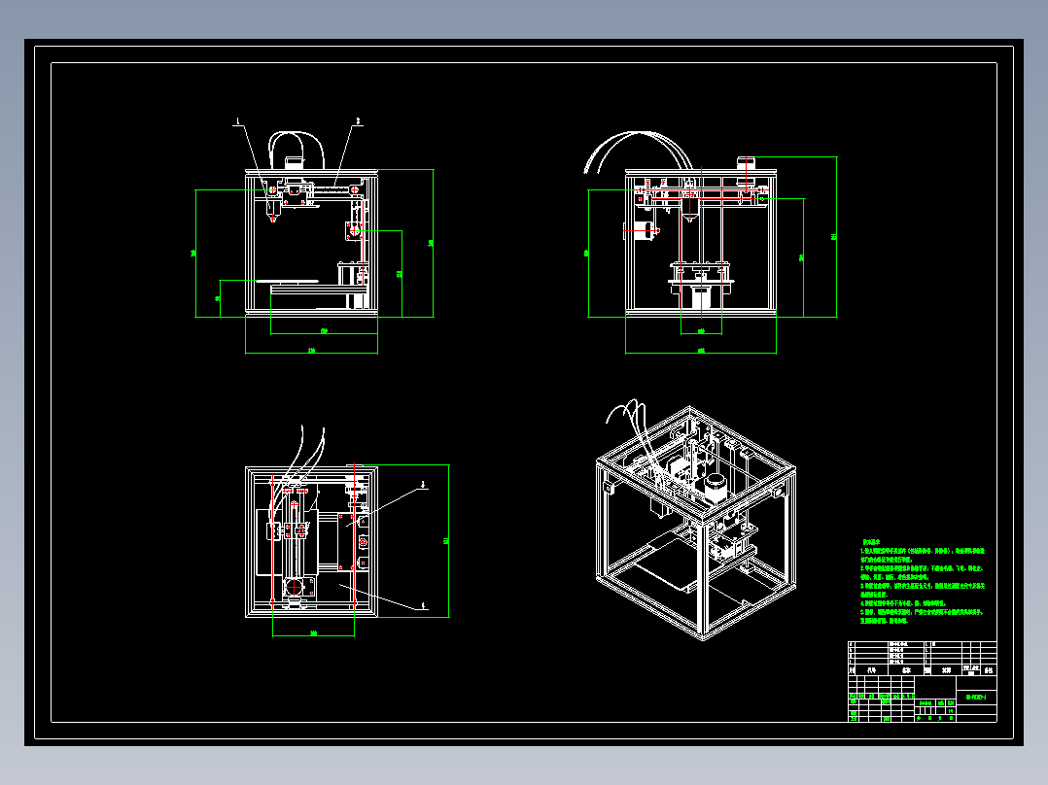
Task: Select the side elevation view drawing
Action: tap(712, 242)
